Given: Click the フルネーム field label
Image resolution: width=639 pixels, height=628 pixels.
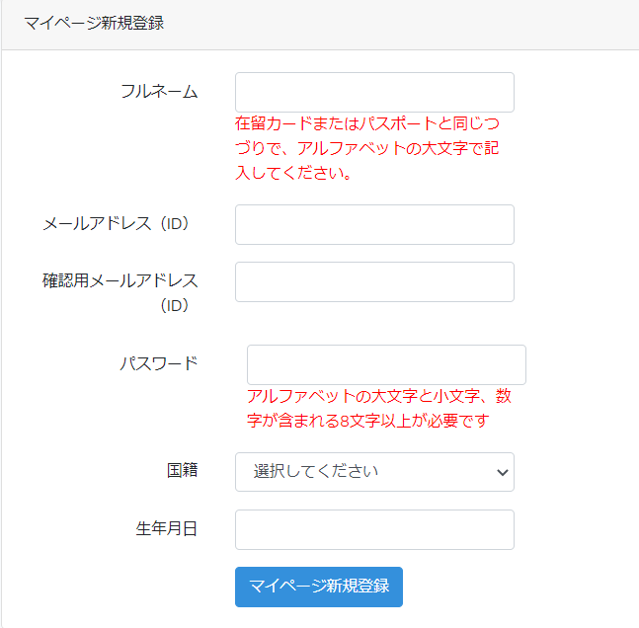Looking at the screenshot, I should click(x=159, y=91).
